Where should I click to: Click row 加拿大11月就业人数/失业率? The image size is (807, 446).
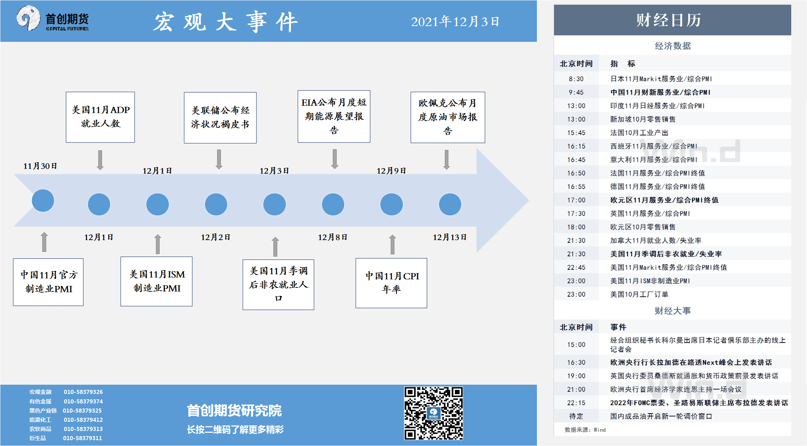(672, 240)
